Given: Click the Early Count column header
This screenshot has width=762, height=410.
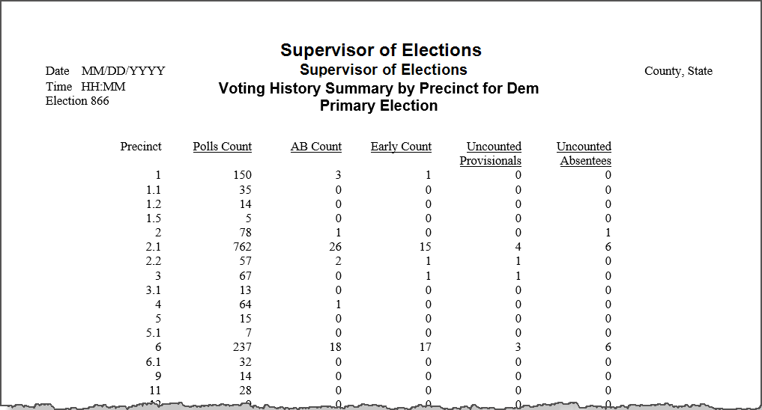Looking at the screenshot, I should [401, 147].
